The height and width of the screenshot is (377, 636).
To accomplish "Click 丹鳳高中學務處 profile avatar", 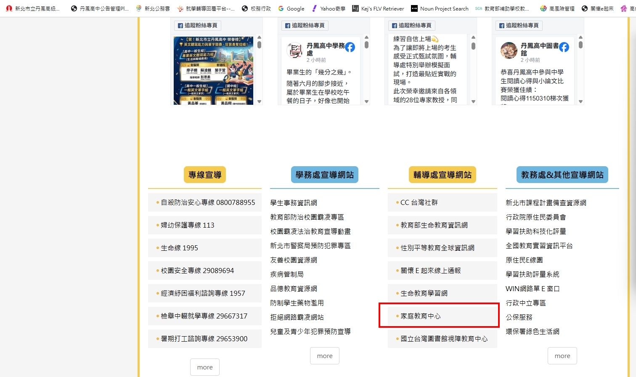I will [x=294, y=50].
